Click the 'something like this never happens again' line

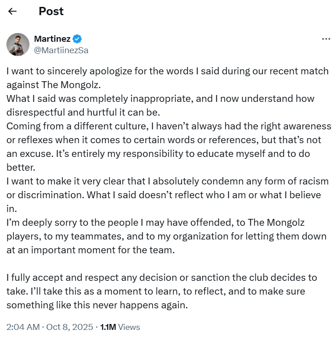click(x=97, y=305)
